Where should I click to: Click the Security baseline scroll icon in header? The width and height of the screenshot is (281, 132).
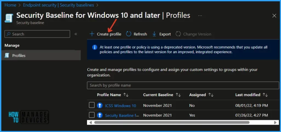pyautogui.click(x=9, y=18)
